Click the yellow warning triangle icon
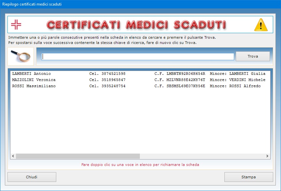 pyautogui.click(x=260, y=25)
